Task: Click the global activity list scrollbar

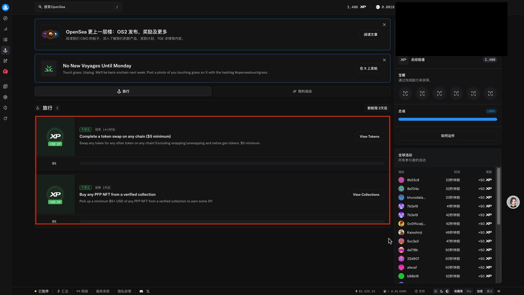Action: pyautogui.click(x=499, y=196)
